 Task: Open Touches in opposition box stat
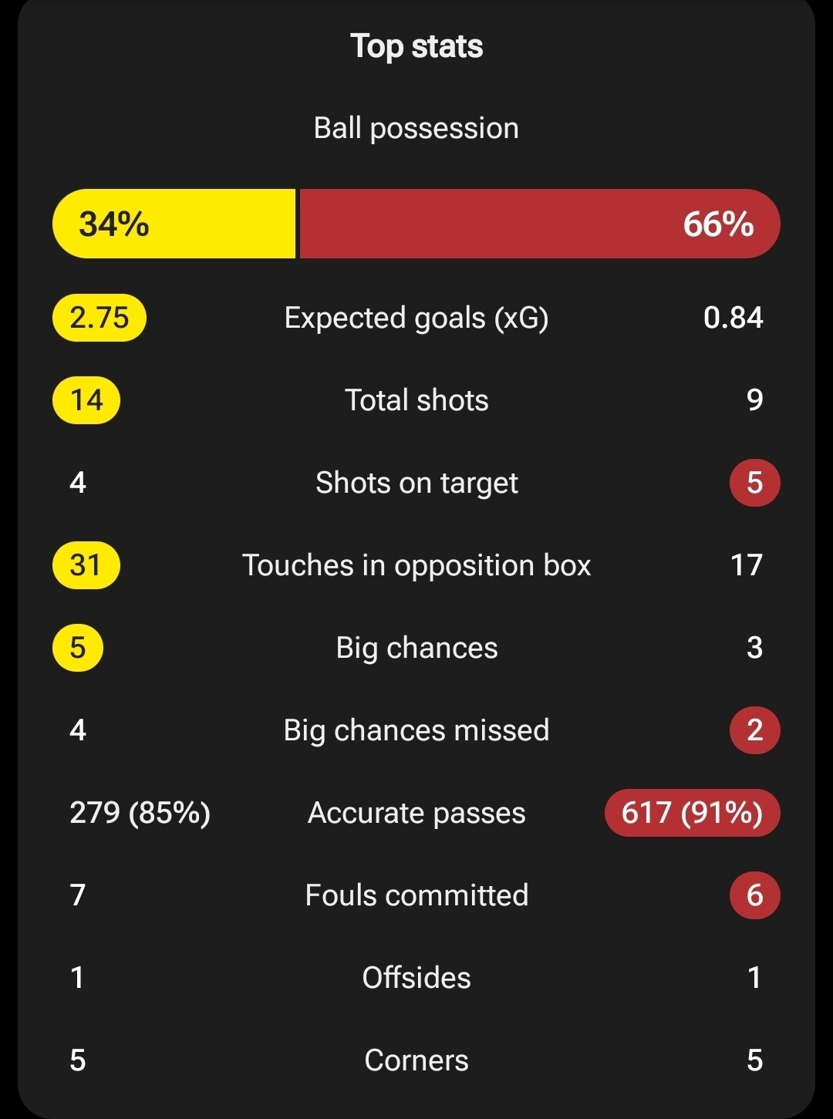click(416, 565)
